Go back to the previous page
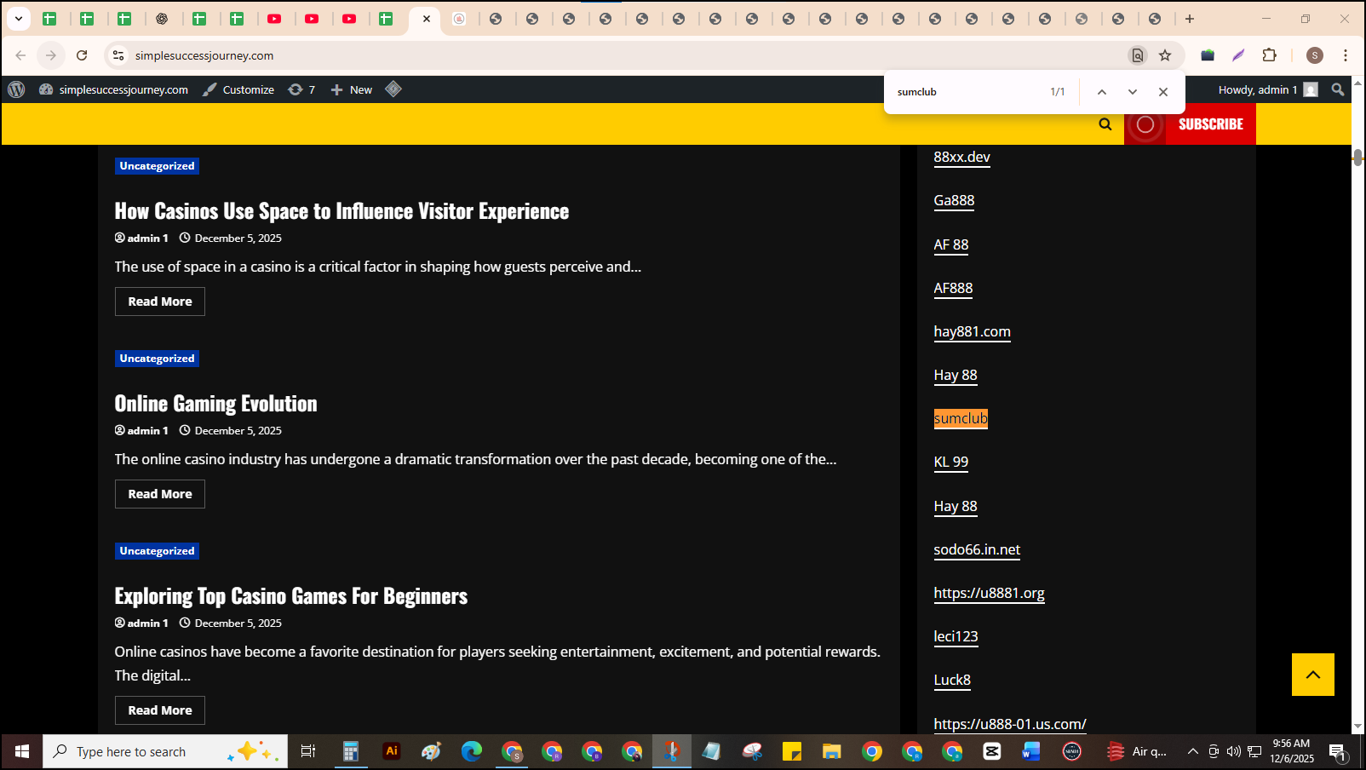1366x770 pixels. pyautogui.click(x=20, y=55)
